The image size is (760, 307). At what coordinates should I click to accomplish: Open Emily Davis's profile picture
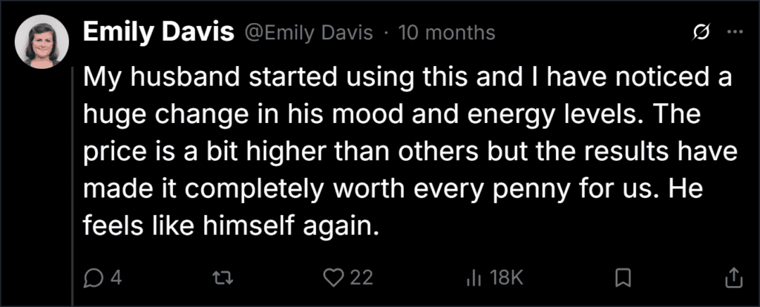pos(42,42)
